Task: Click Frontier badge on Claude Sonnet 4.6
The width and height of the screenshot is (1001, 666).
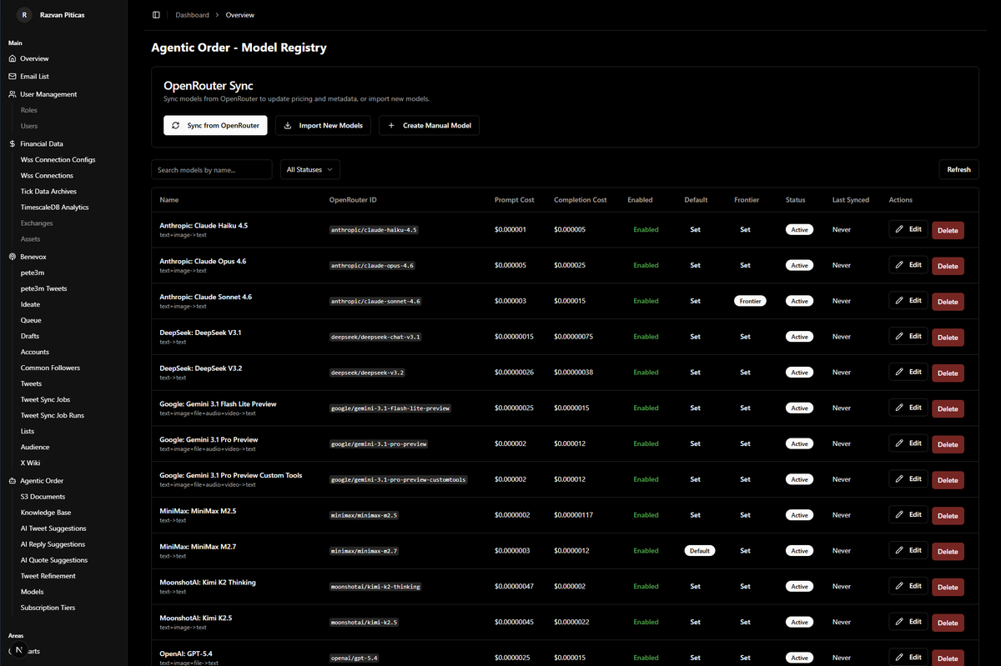Action: [x=750, y=301]
